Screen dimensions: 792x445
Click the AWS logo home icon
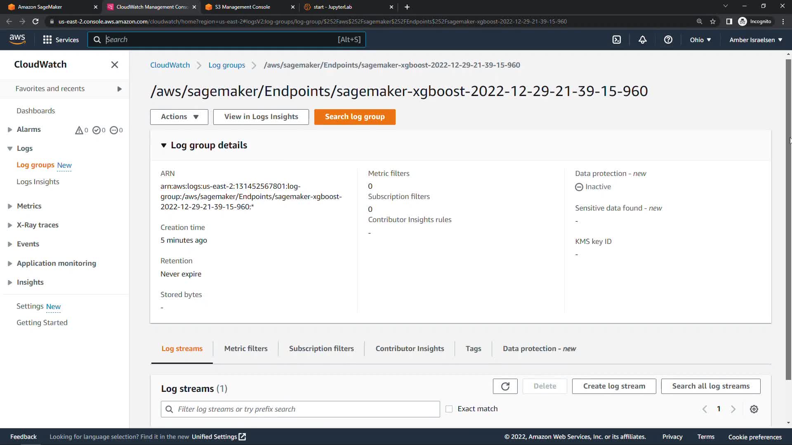click(17, 39)
